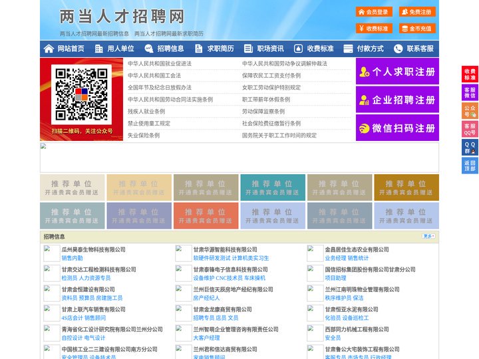Open the 网站首页 nav menu item

tap(71, 49)
